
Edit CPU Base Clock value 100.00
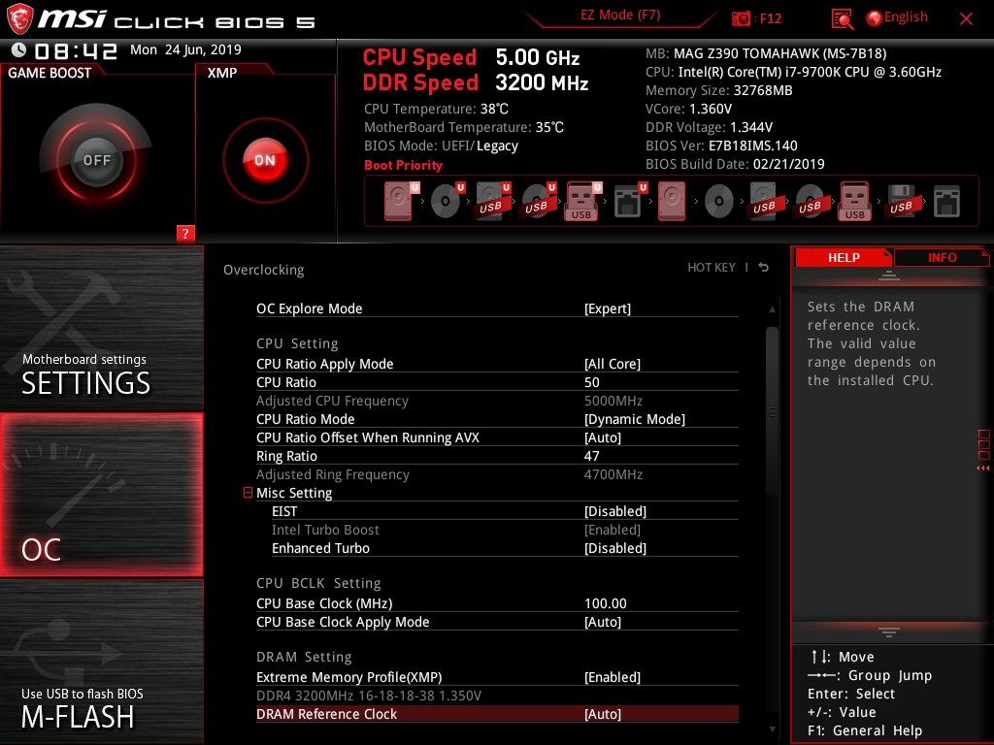(x=606, y=603)
